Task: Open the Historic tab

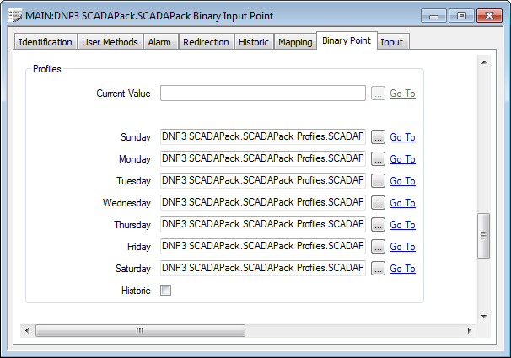Action: point(254,42)
